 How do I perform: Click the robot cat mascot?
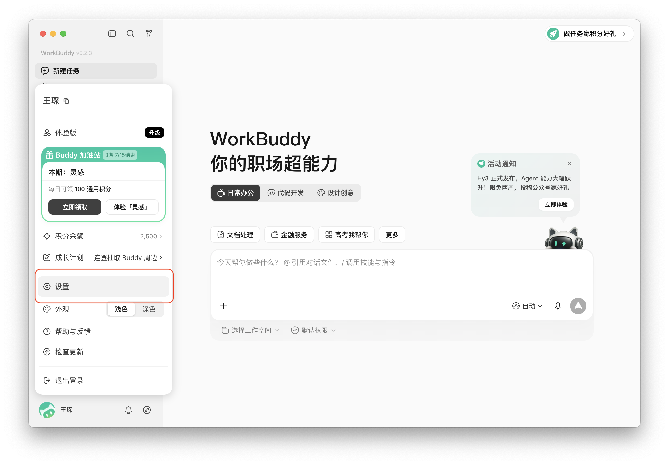pos(564,238)
